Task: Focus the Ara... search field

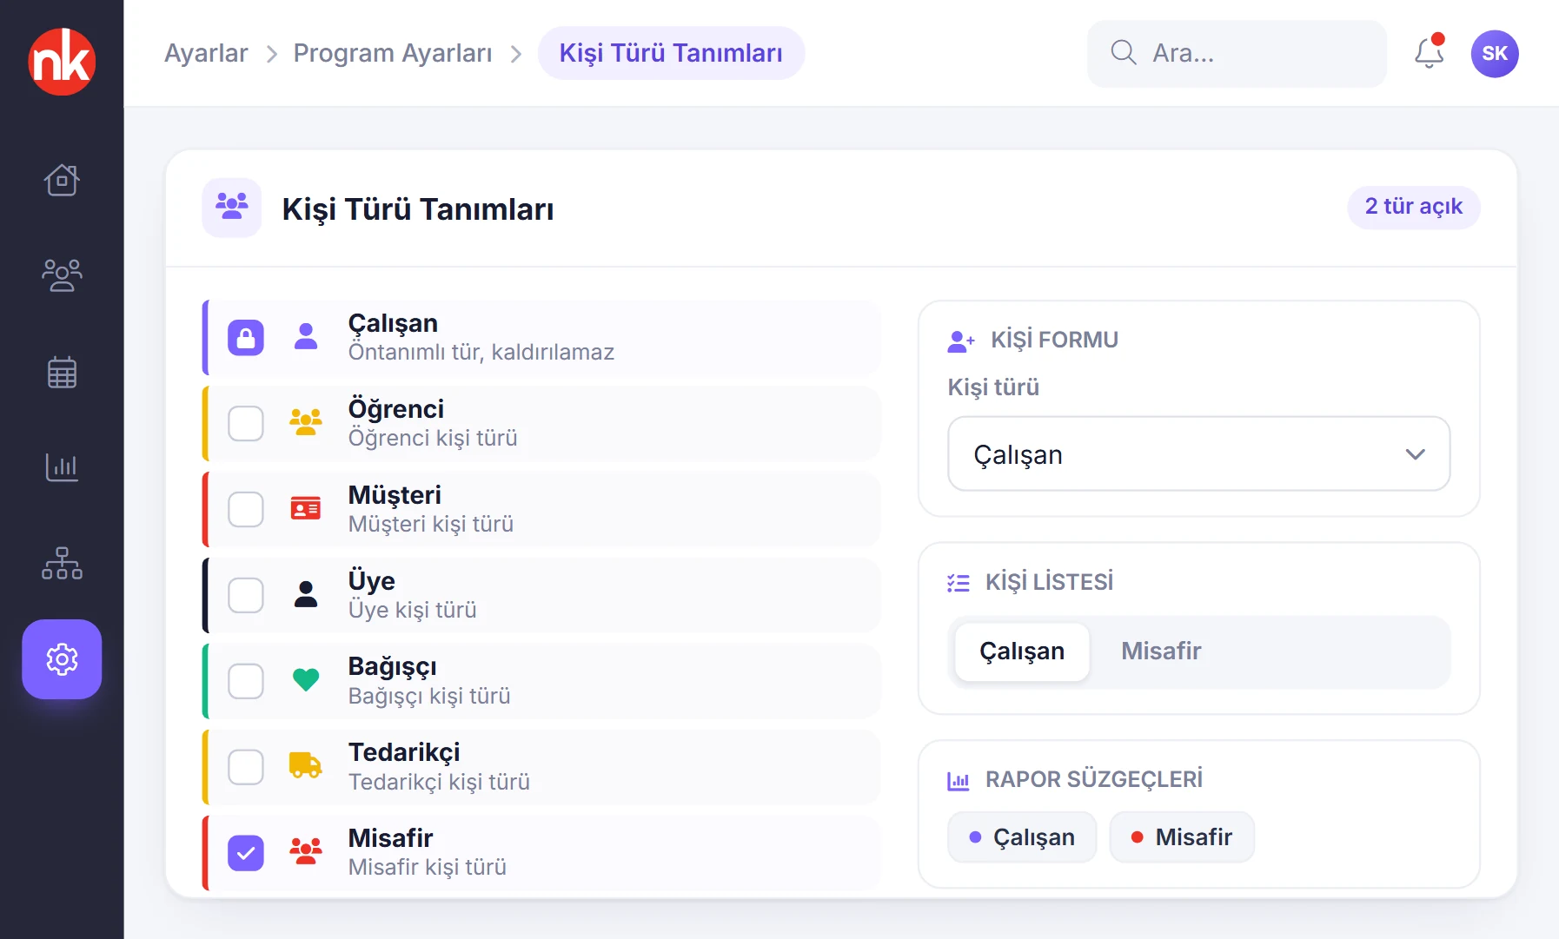Action: [1237, 54]
